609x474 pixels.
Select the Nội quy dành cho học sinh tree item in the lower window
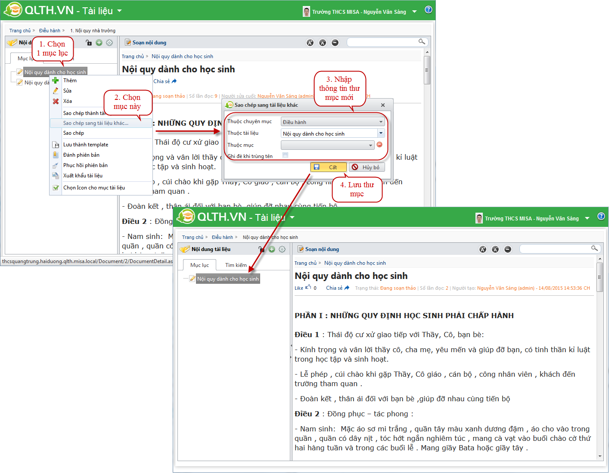click(228, 279)
